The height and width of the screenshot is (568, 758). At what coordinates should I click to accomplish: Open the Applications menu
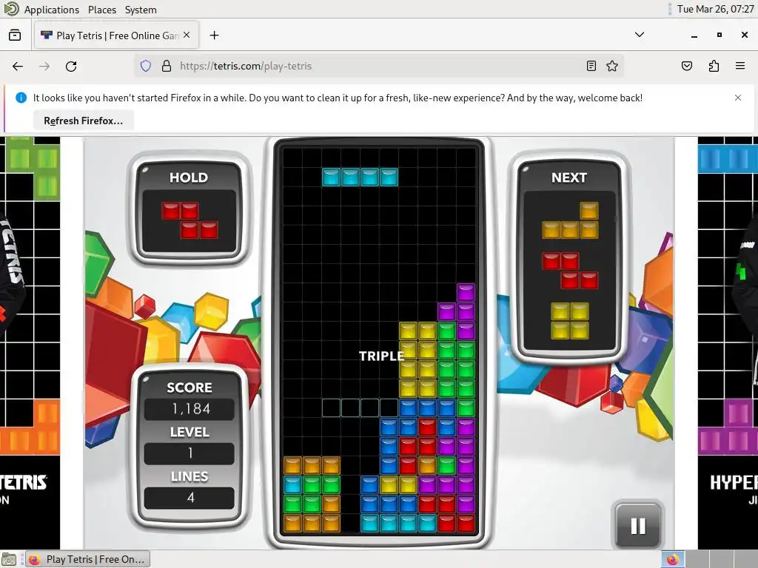coord(52,10)
